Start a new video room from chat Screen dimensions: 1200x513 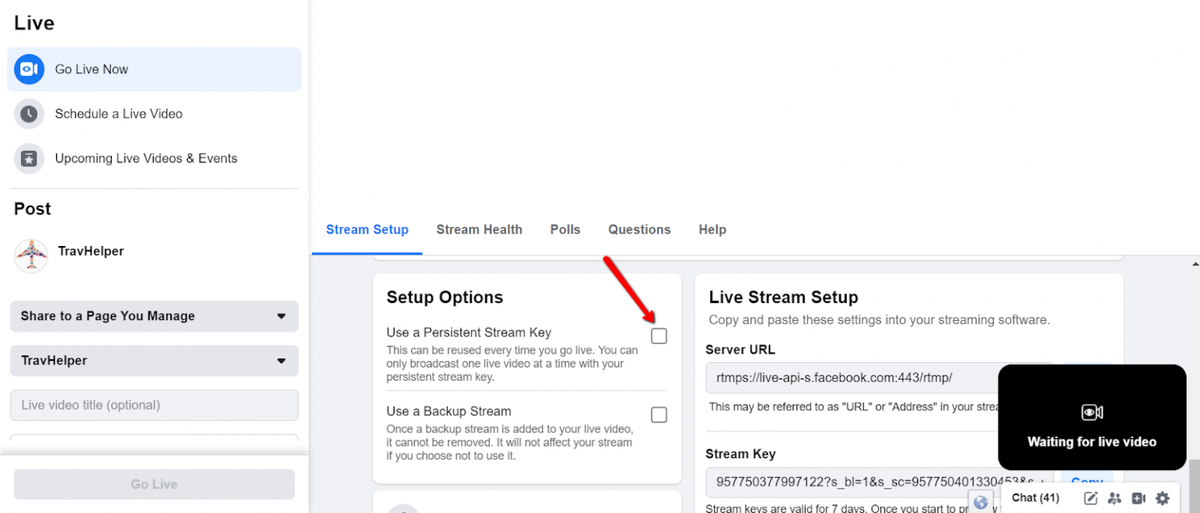pos(1138,497)
